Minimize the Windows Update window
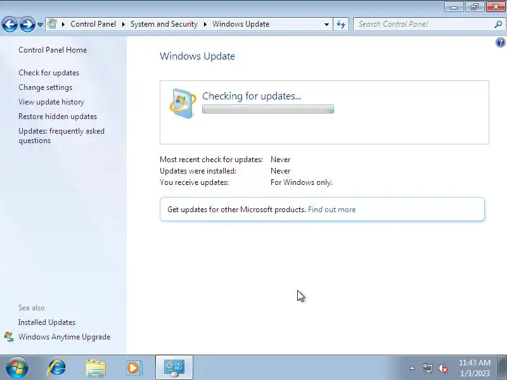This screenshot has width=507, height=380. 454,7
